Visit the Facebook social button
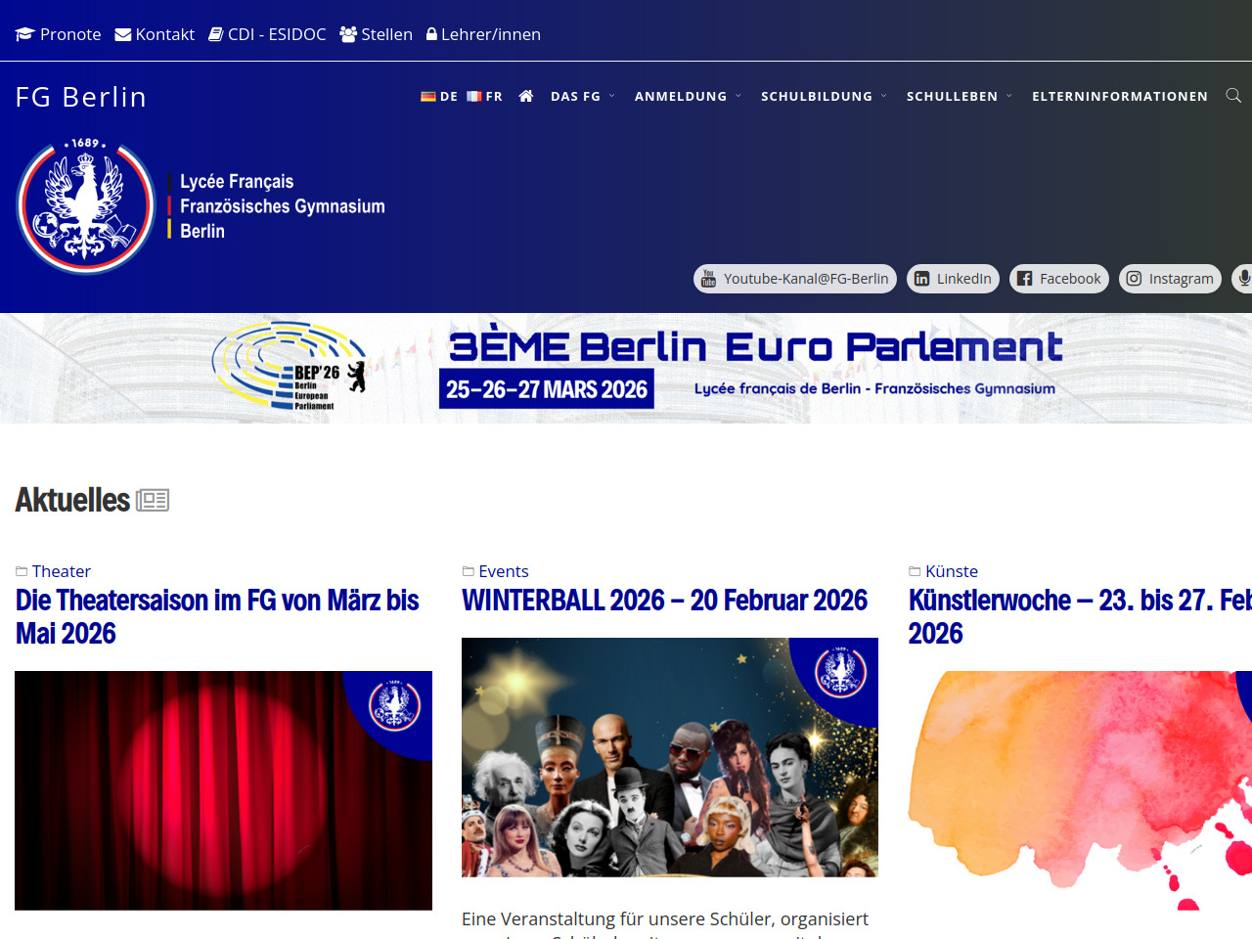This screenshot has width=1252, height=939. coord(1059,279)
